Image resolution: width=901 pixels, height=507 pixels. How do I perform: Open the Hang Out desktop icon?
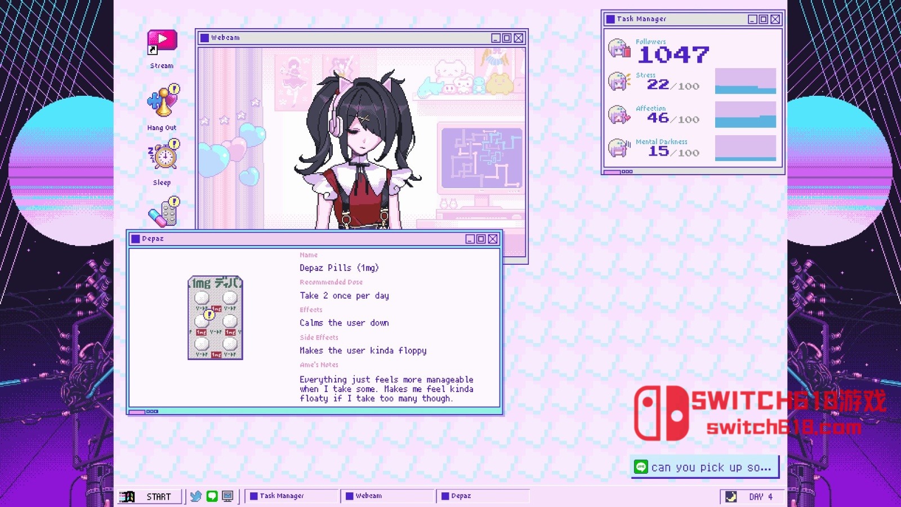click(162, 107)
